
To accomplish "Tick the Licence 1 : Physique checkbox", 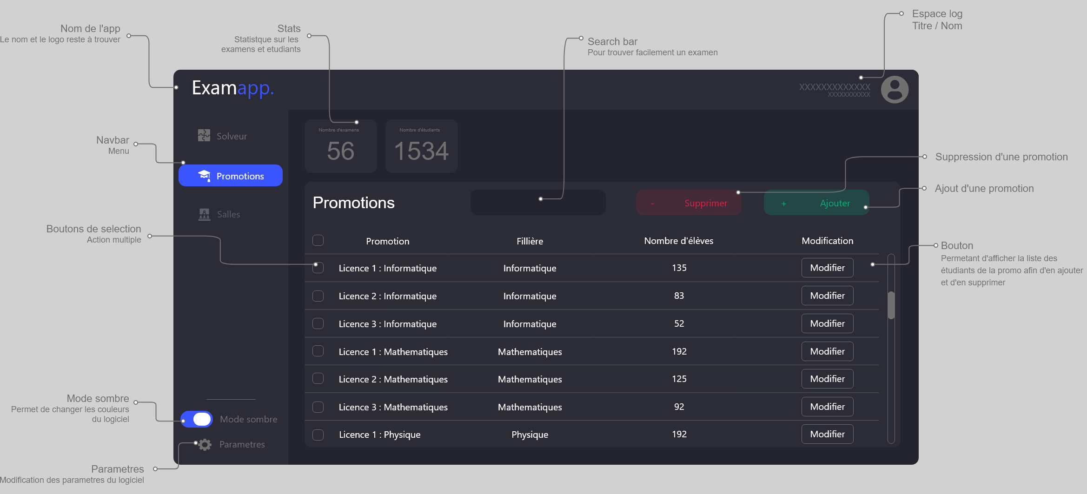I will (318, 434).
